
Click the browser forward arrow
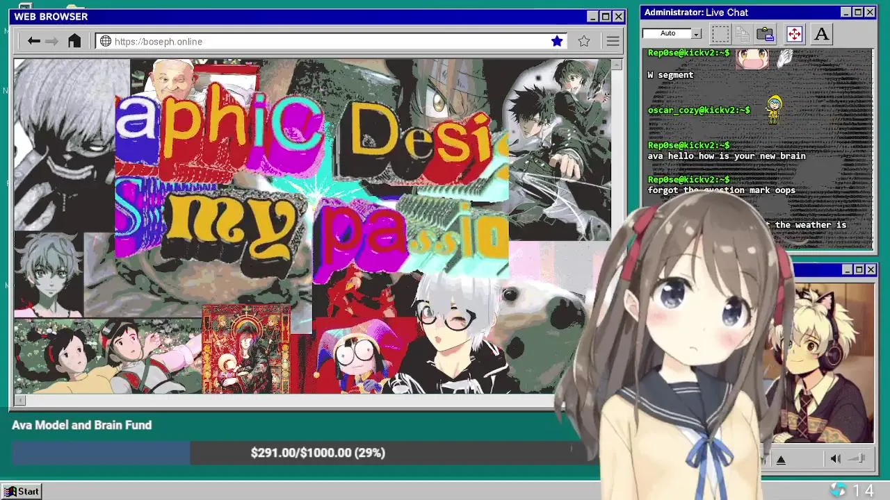point(52,41)
